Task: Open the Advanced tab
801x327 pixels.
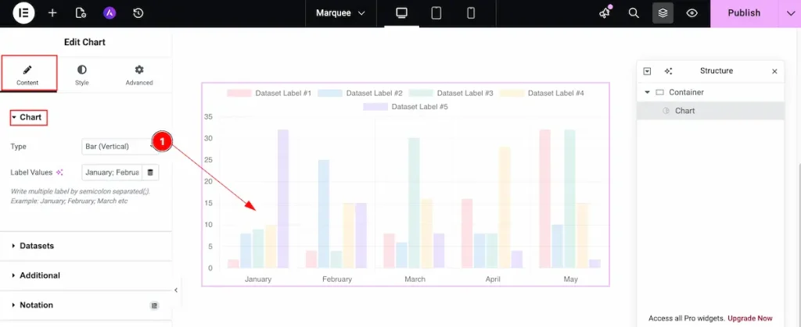Action: pyautogui.click(x=139, y=75)
